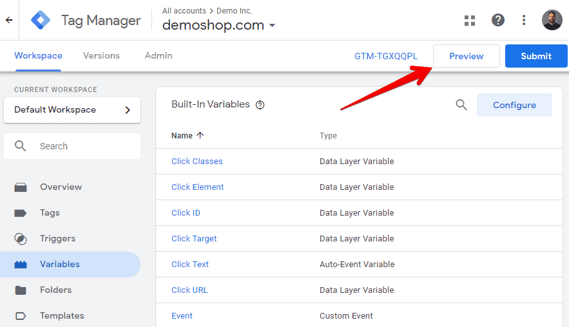Open the Click Text variable
Screen dimensions: 569x327
[x=190, y=265]
